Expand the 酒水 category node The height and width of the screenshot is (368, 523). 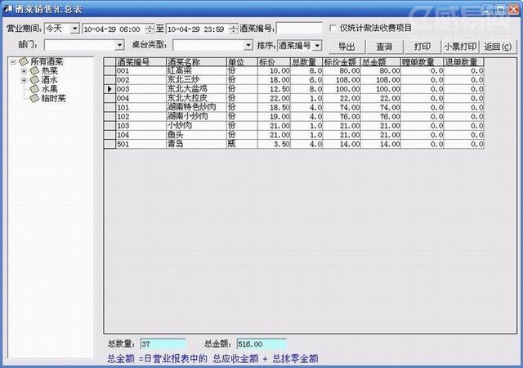(24, 80)
